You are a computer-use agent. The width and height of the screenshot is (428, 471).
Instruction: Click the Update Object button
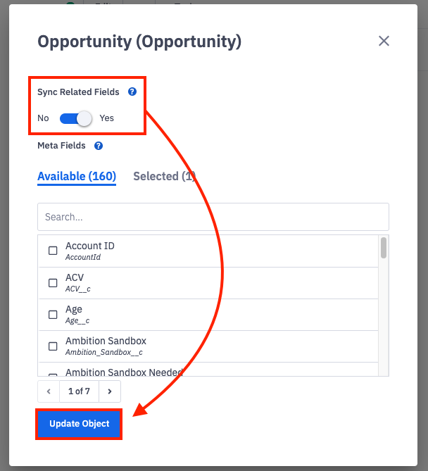[x=80, y=424]
